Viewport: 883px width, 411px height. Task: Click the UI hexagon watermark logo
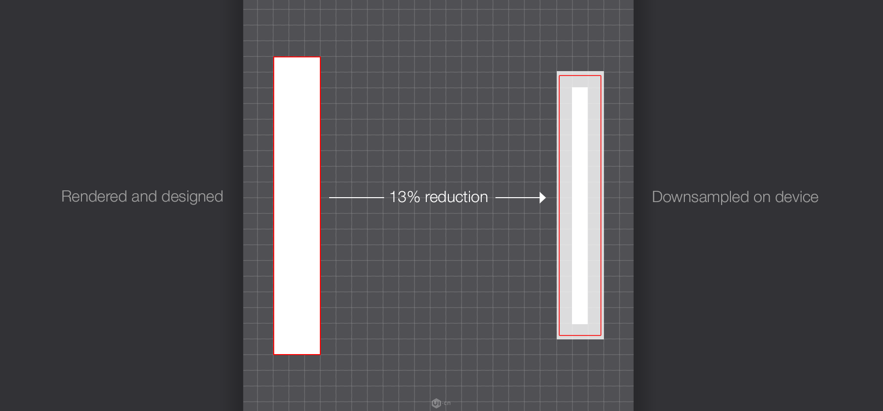click(x=436, y=403)
